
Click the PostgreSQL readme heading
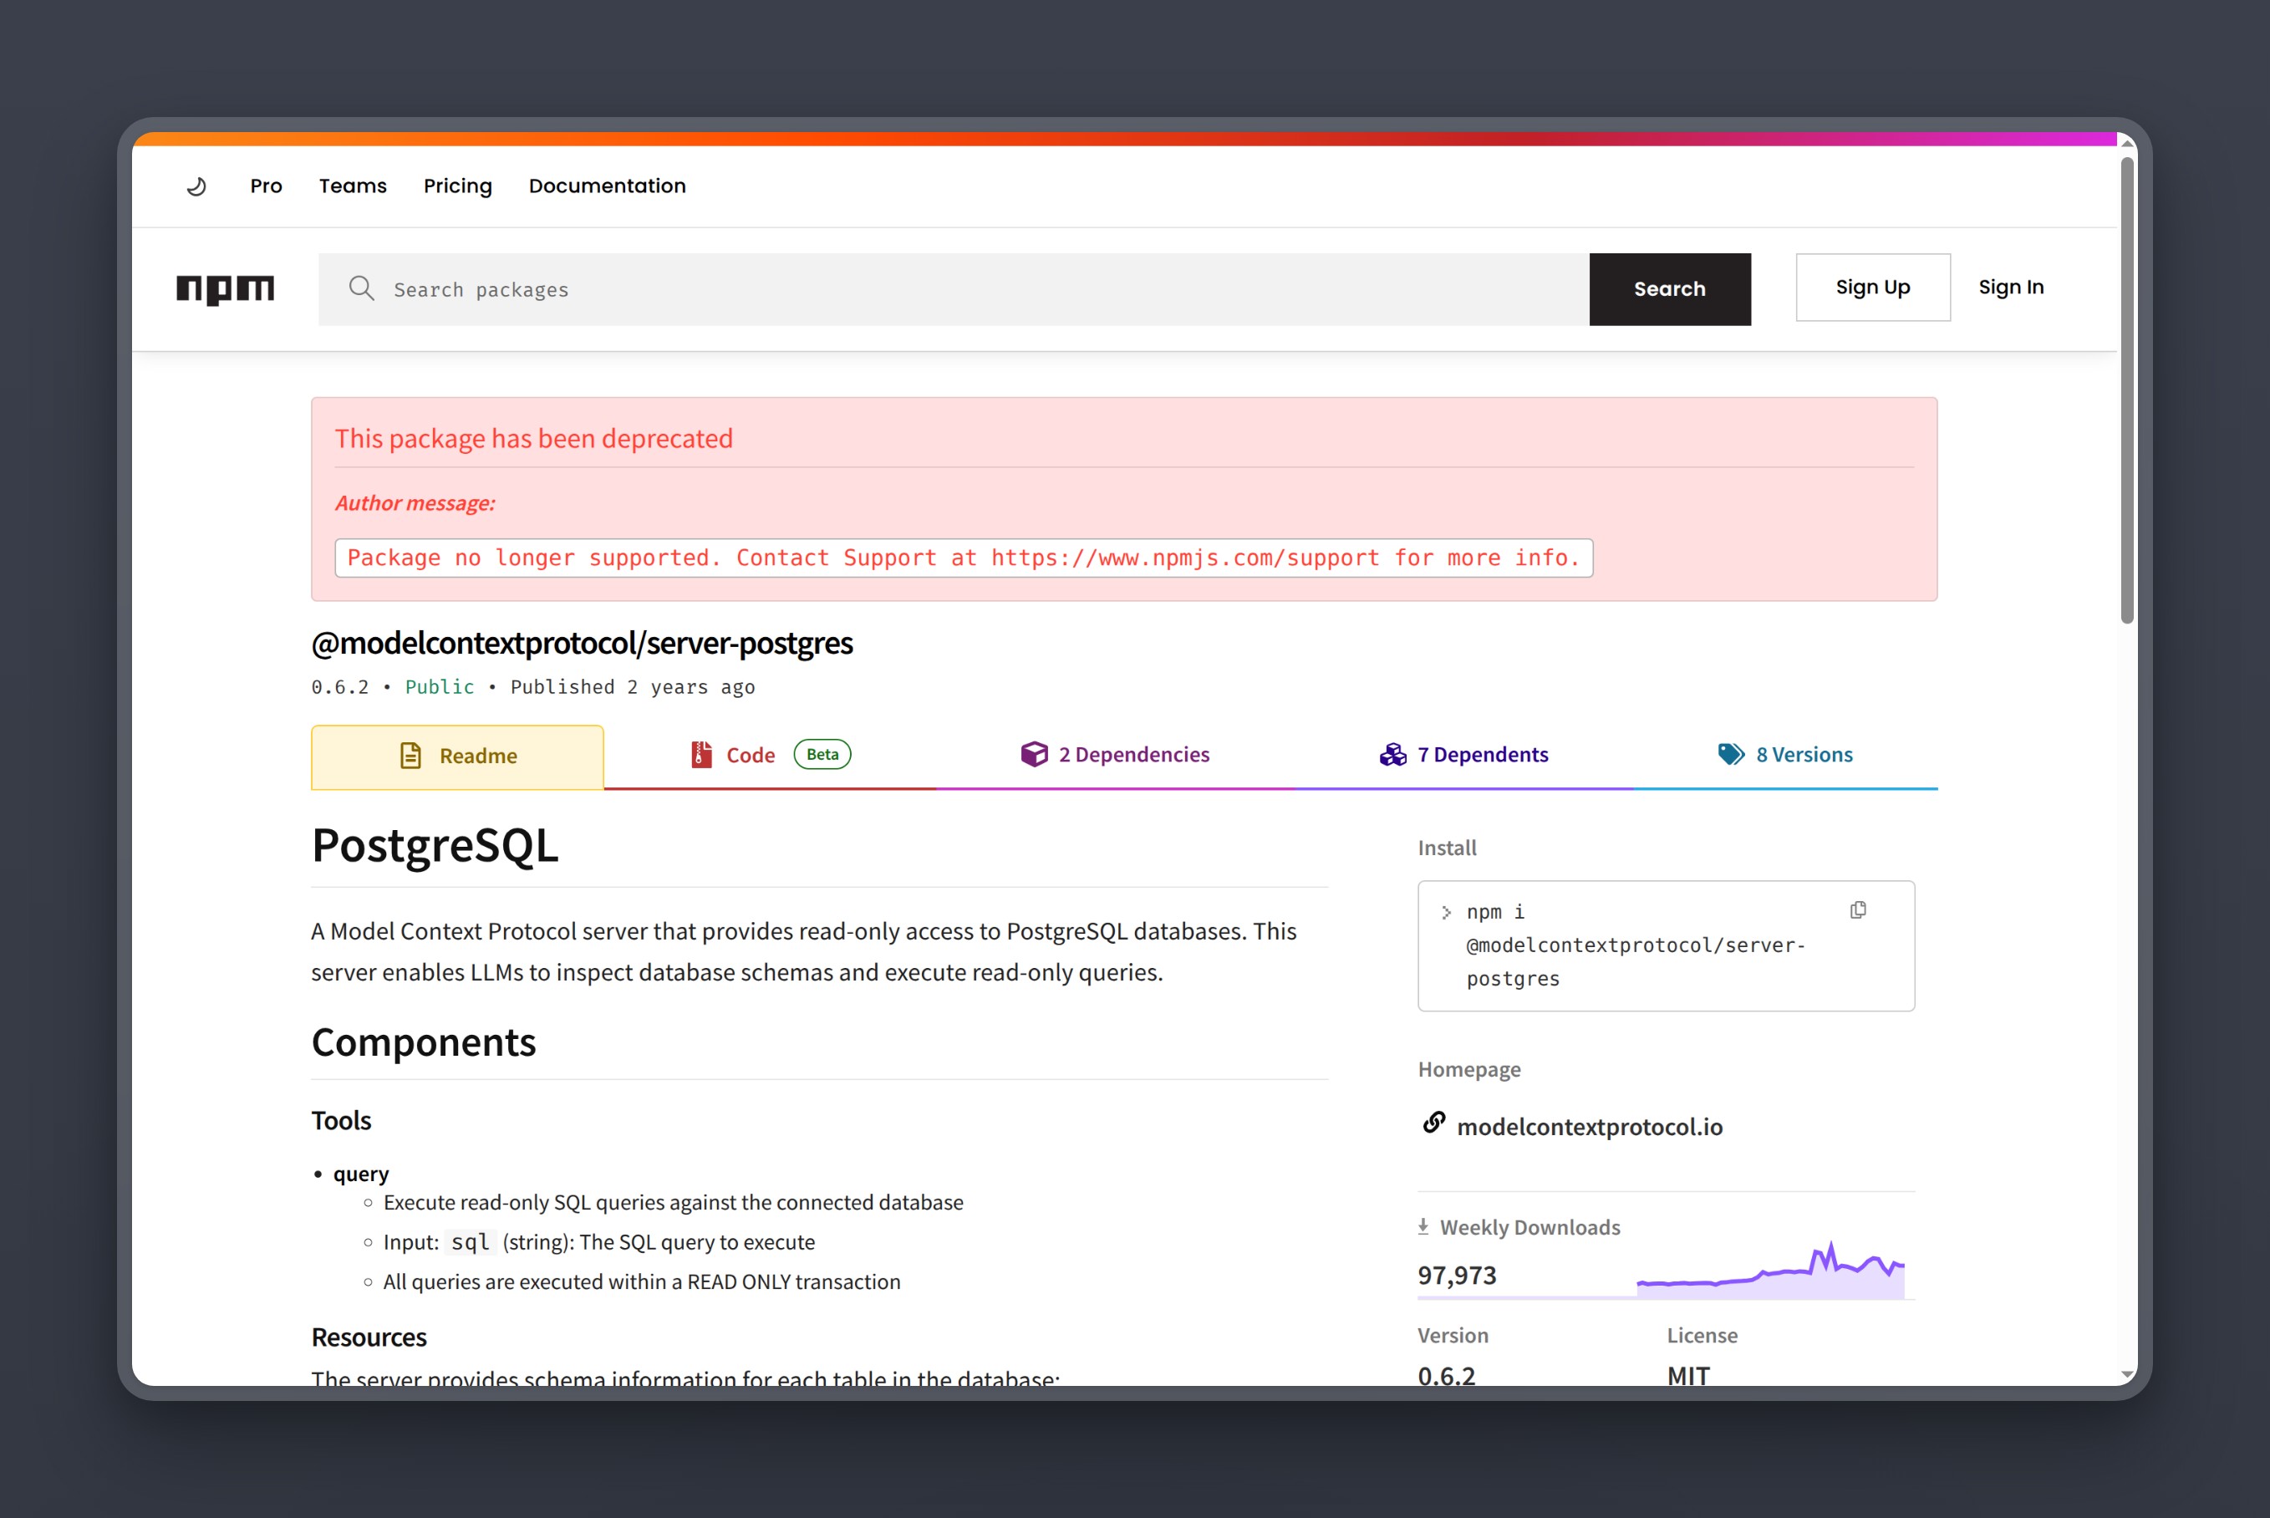click(x=435, y=845)
